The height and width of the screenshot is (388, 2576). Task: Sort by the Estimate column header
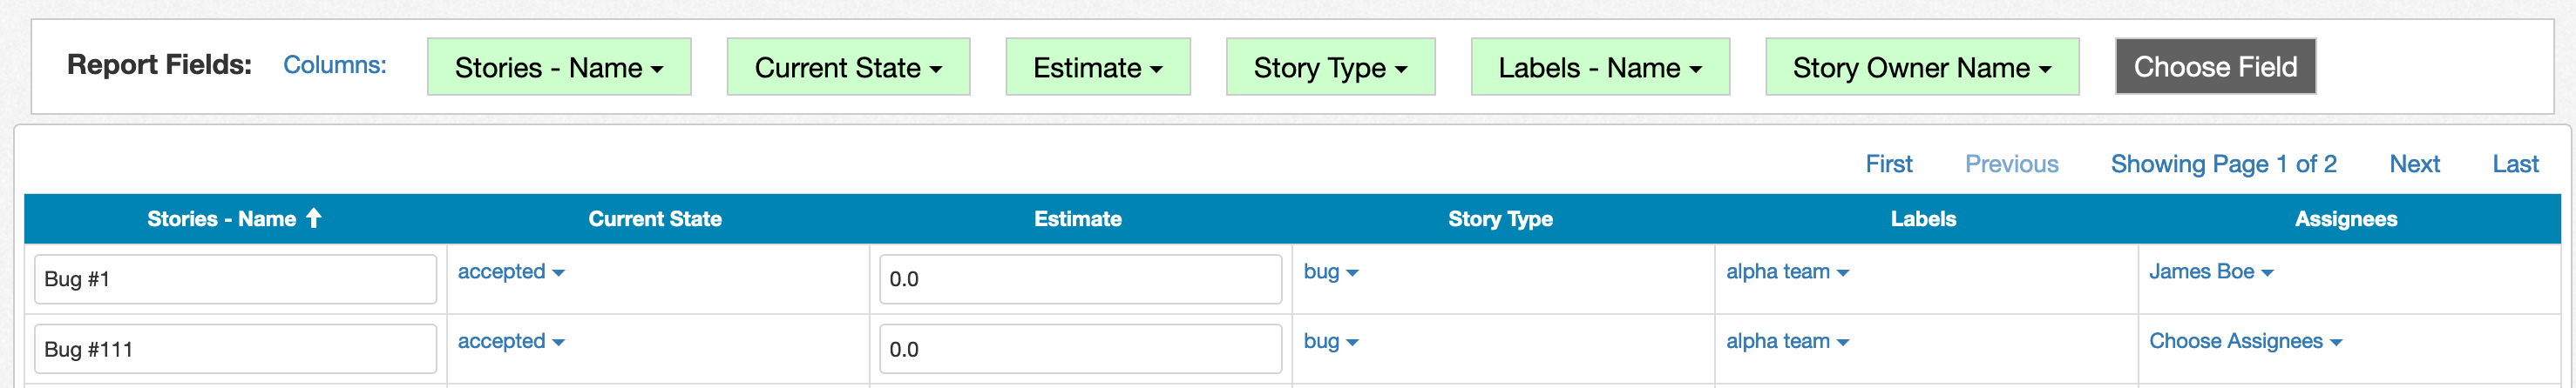[x=1077, y=219]
